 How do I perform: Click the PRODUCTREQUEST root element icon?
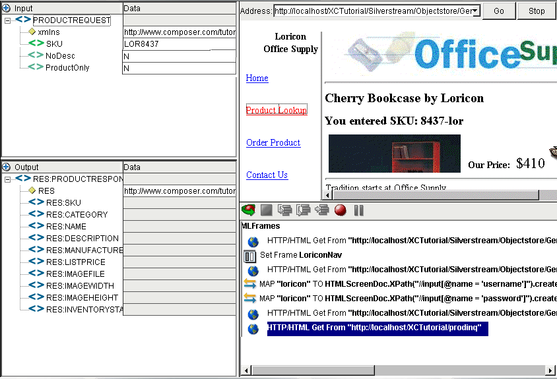coord(23,20)
